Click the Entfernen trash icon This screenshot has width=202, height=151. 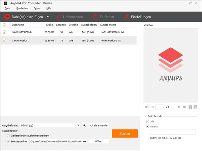tap(95, 17)
